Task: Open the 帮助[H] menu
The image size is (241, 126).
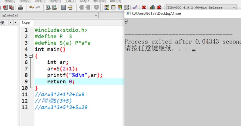Action: click(115, 1)
